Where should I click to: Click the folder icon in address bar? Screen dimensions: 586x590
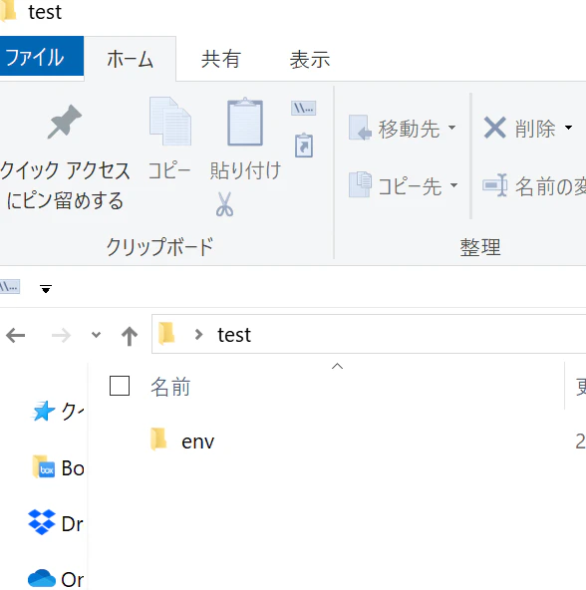pyautogui.click(x=166, y=334)
